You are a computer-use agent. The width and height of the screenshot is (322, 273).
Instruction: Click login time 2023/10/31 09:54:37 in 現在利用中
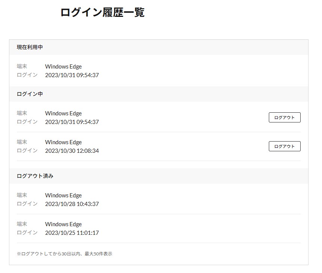72,75
